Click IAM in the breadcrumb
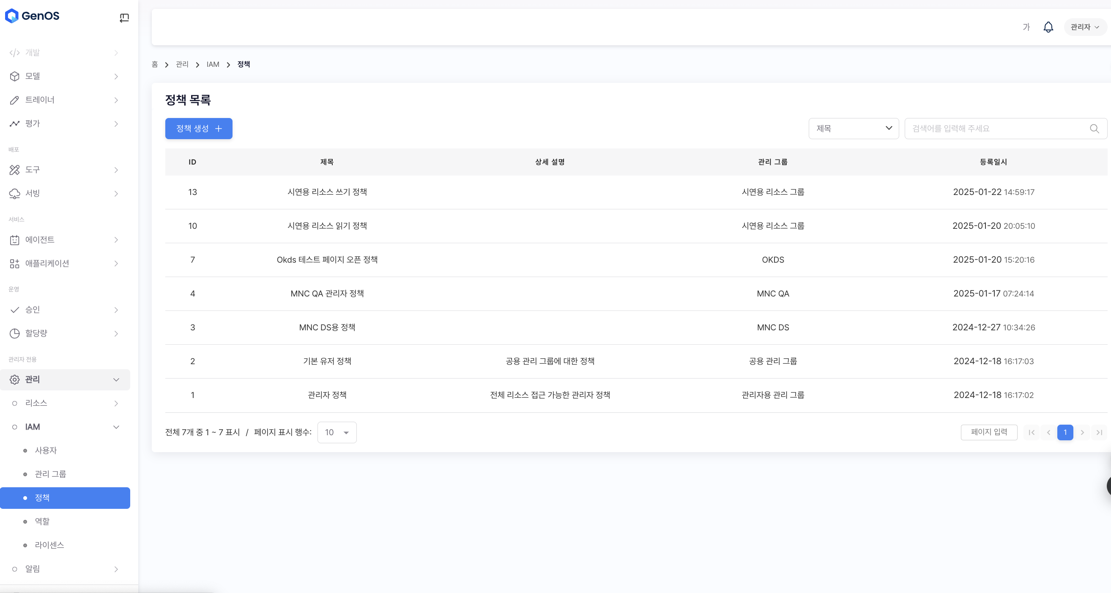1111x593 pixels. 213,64
